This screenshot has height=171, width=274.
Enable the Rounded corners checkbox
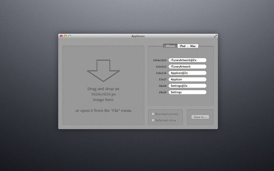153,114
